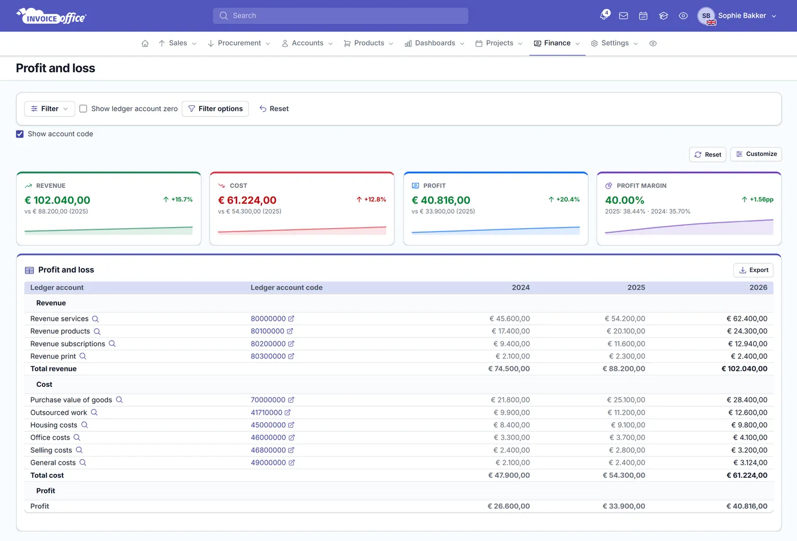Open the notifications bell icon
The width and height of the screenshot is (797, 541).
(x=604, y=15)
